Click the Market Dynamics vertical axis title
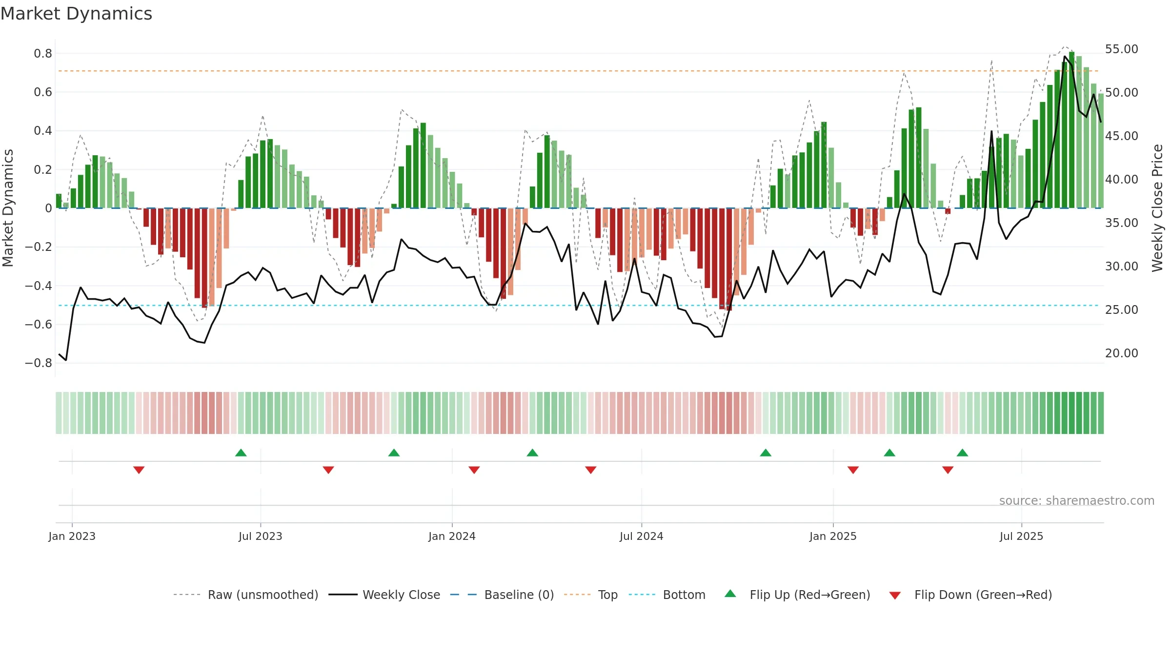Screen dimensions: 1171x659 click(8, 208)
